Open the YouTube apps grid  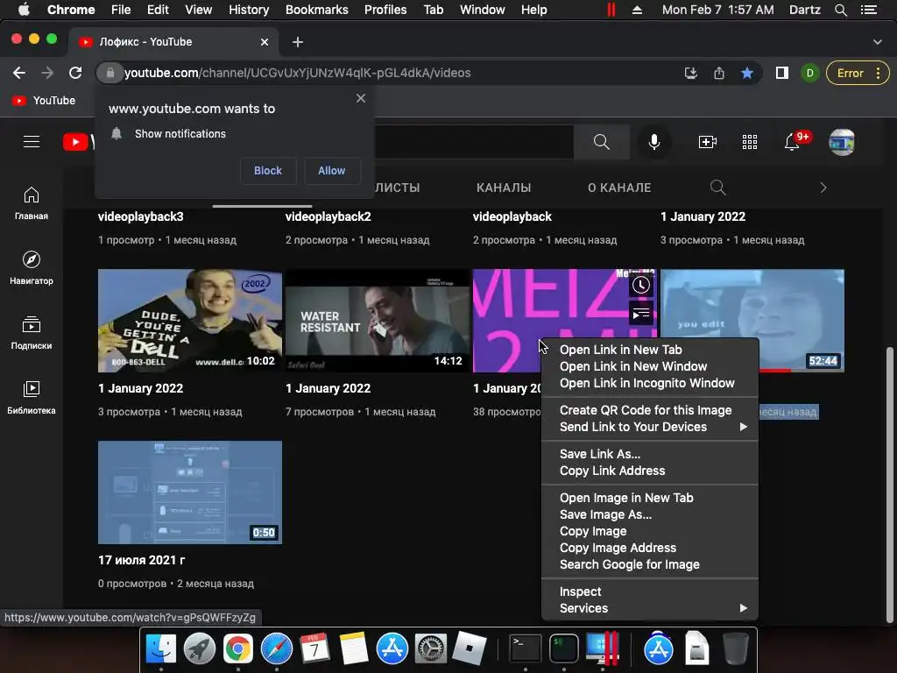(x=750, y=141)
